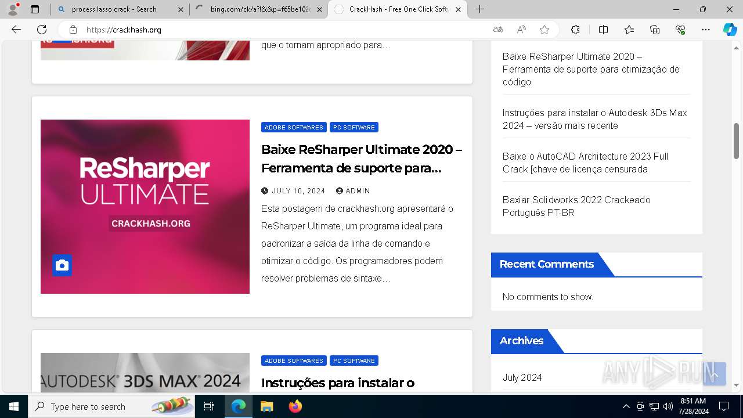Launch Firefox from the taskbar

tap(295, 406)
